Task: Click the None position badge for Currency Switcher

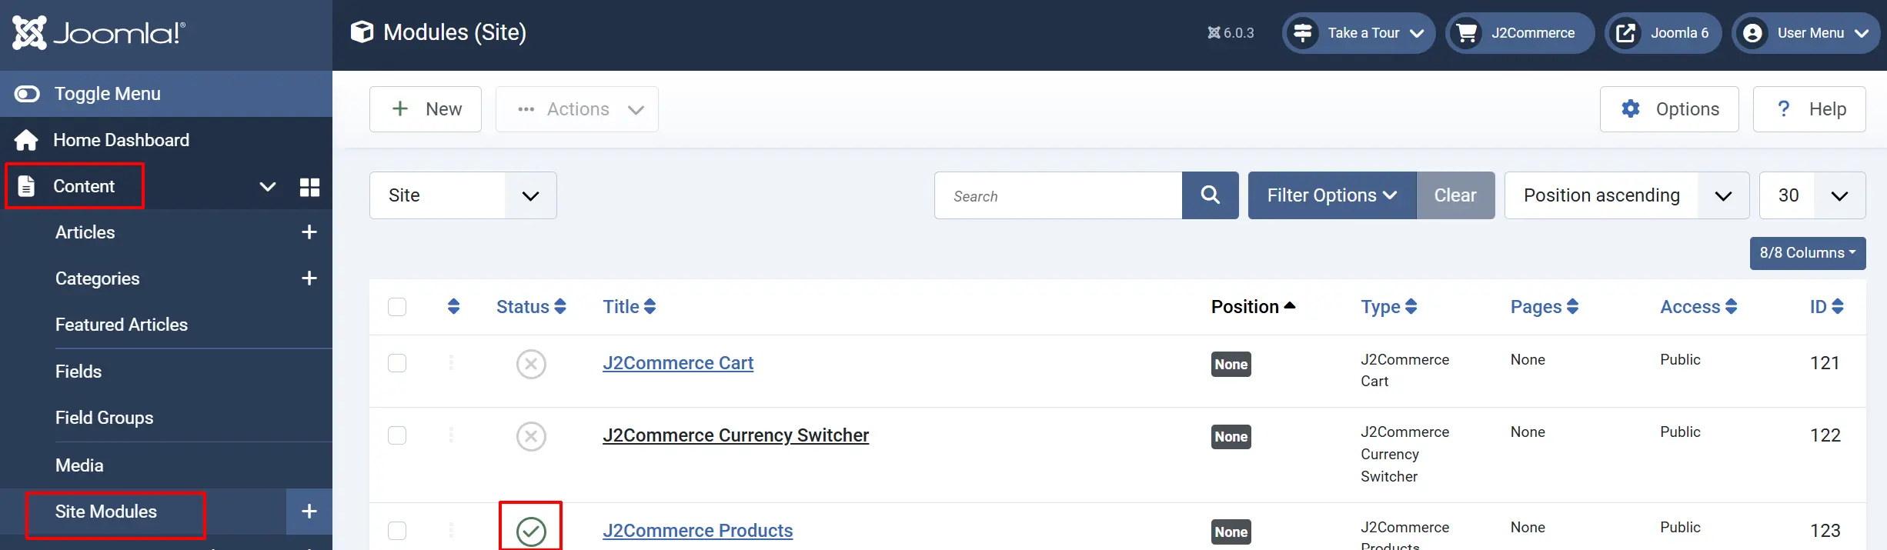Action: coord(1231,437)
